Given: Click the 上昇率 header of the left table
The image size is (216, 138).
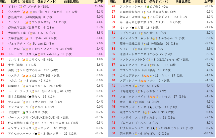Looking at the screenshot, I should click(98, 2).
